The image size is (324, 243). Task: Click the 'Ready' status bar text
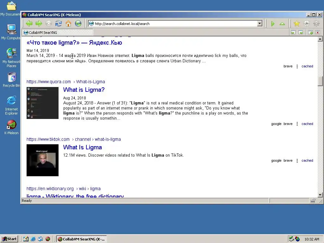coord(27,201)
